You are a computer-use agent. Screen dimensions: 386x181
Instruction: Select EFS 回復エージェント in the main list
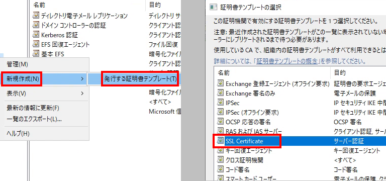(65, 45)
